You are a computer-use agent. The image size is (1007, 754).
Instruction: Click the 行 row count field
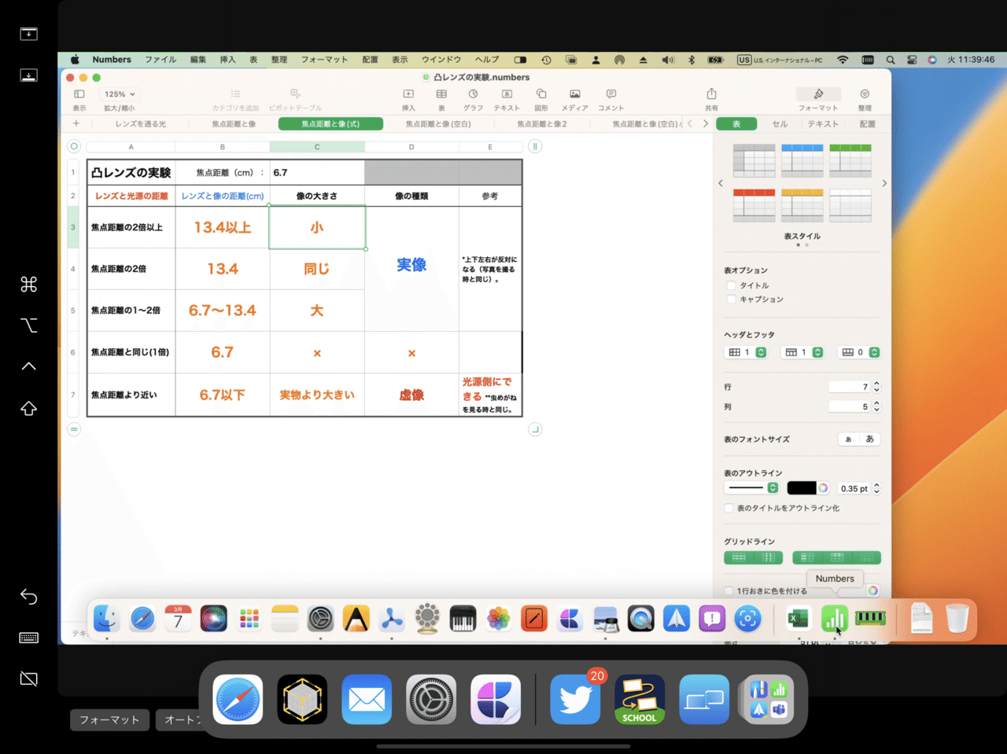(850, 387)
